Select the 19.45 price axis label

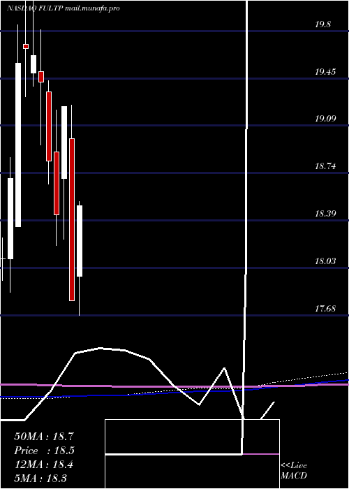pos(325,72)
